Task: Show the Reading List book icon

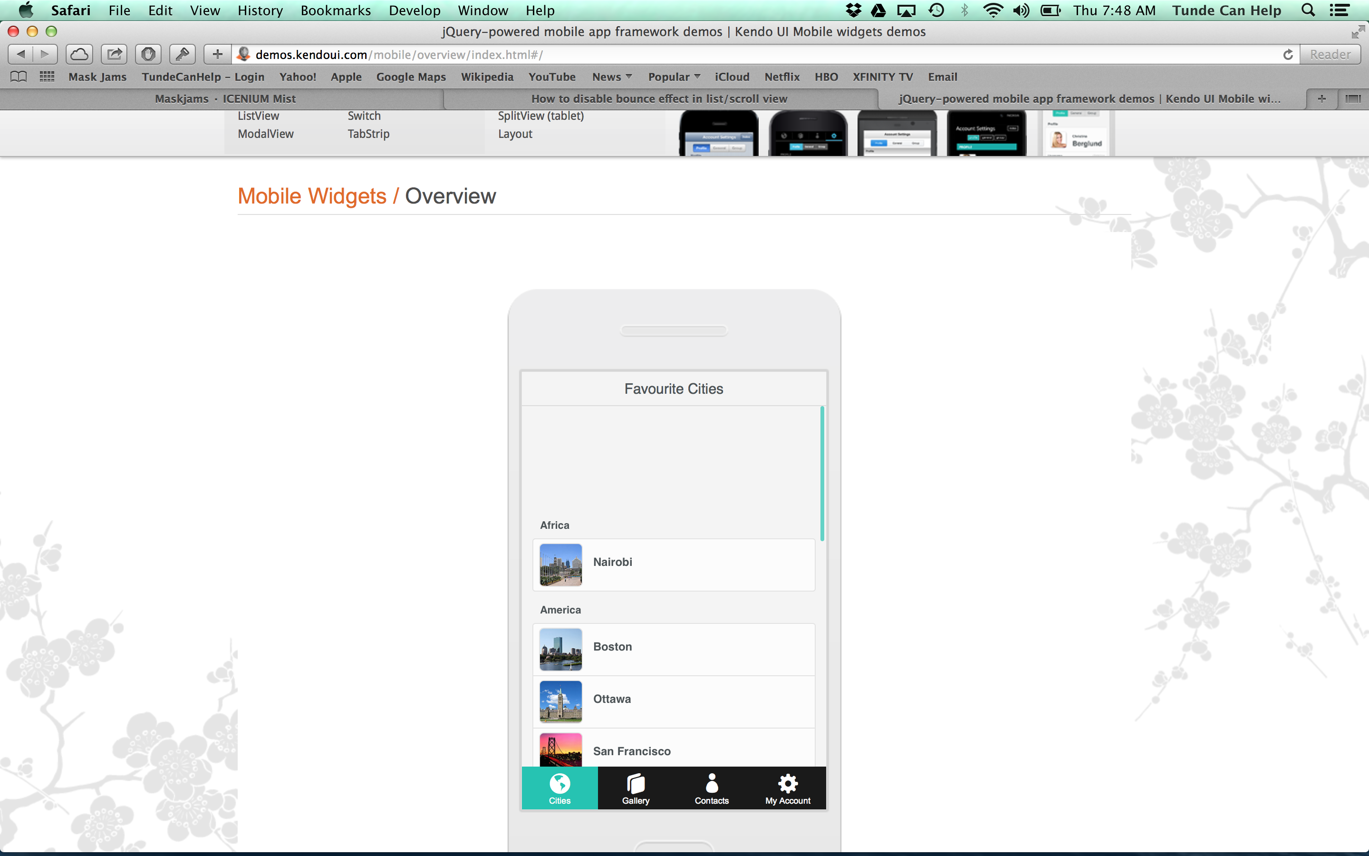Action: [19, 77]
